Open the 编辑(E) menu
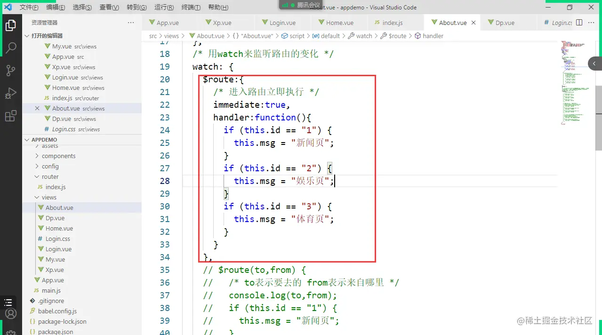This screenshot has height=335, width=602. 56,8
